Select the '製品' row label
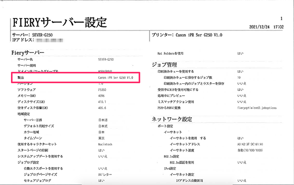The height and width of the screenshot is (185, 294). (x=20, y=77)
